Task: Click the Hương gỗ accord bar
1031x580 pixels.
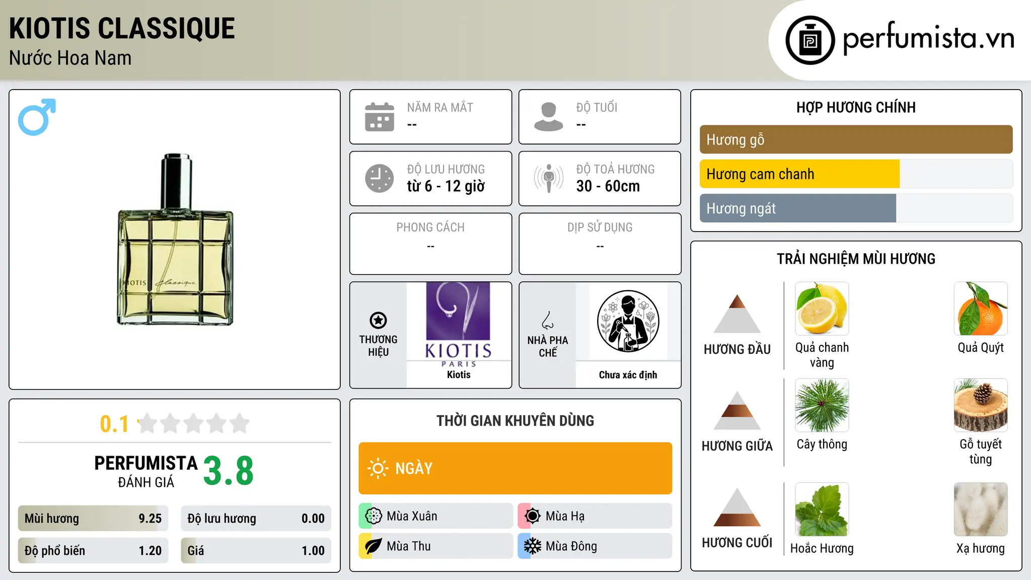Action: (856, 139)
